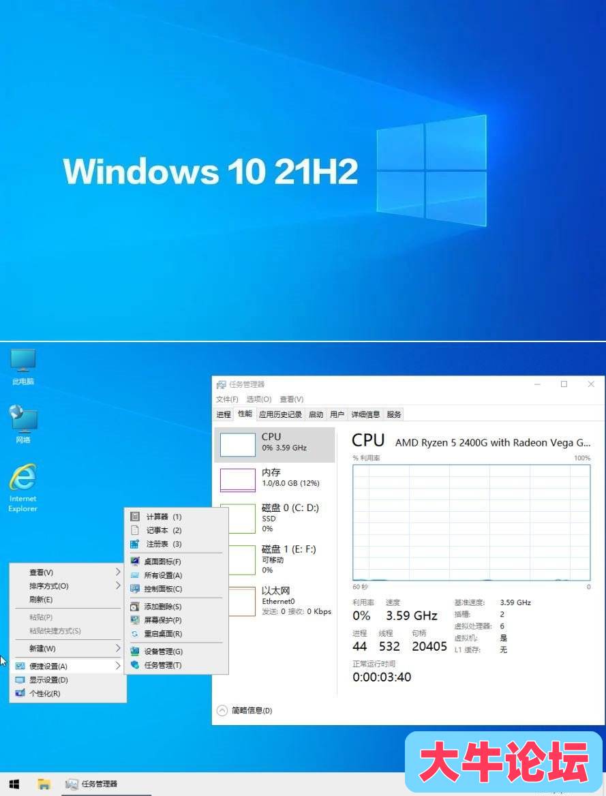The image size is (606, 796).
Task: Open 个性化(R) from the context menu
Action: (x=67, y=694)
